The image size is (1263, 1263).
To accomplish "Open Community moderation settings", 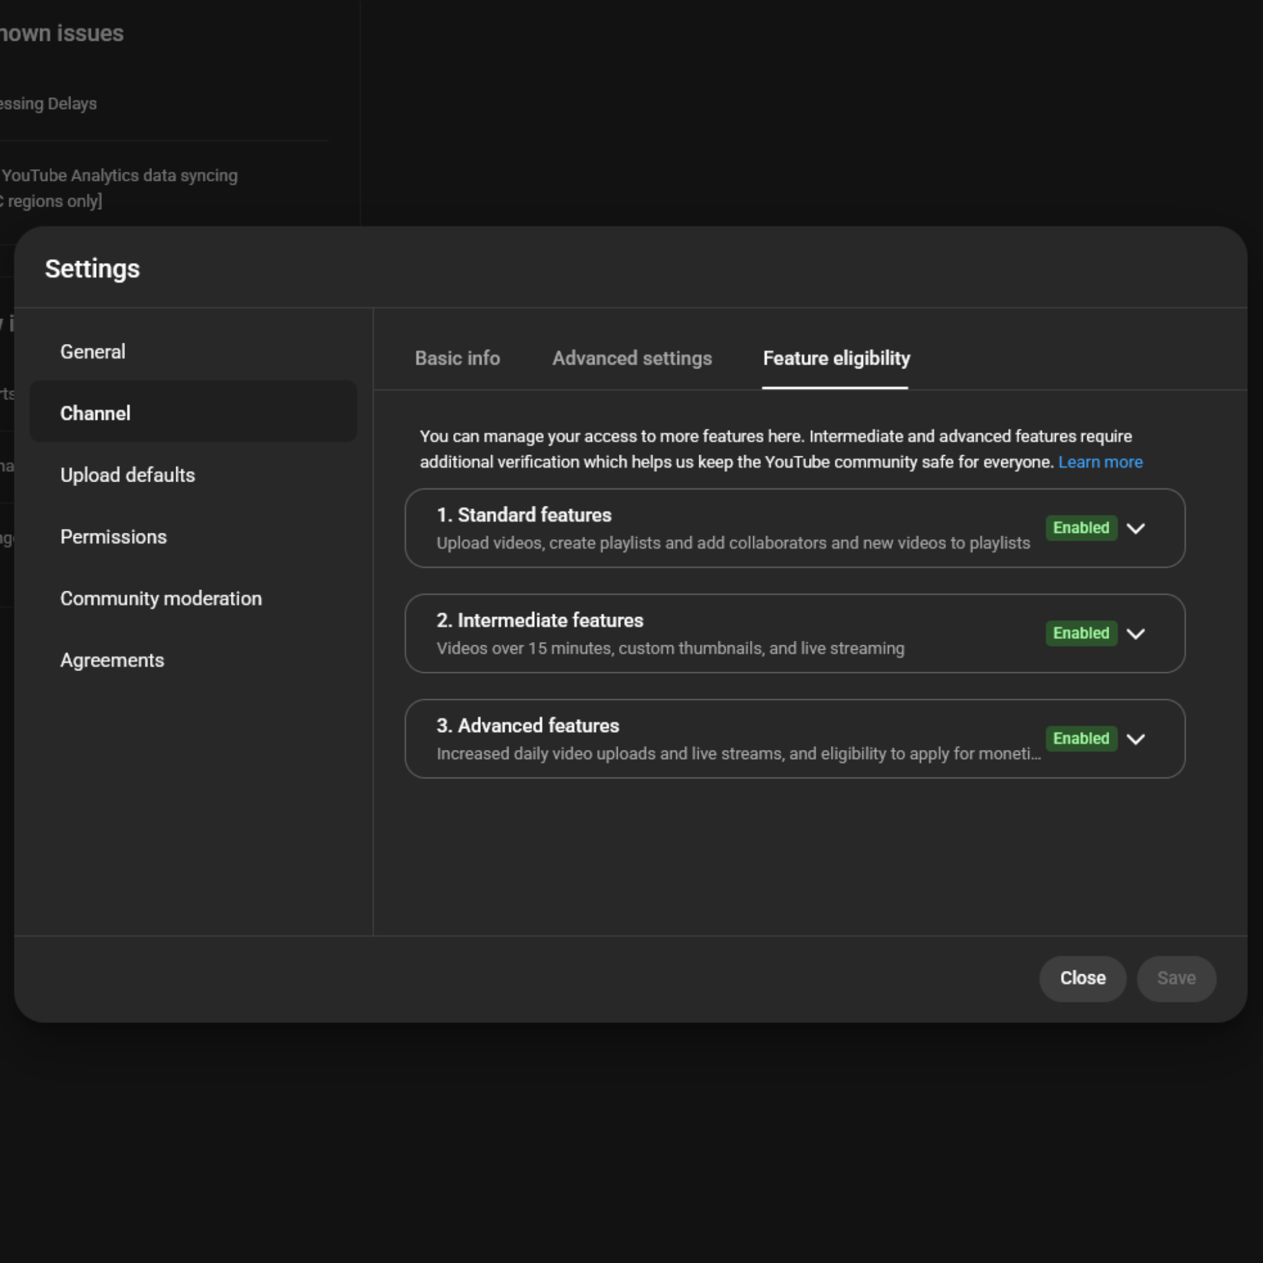I will point(161,599).
